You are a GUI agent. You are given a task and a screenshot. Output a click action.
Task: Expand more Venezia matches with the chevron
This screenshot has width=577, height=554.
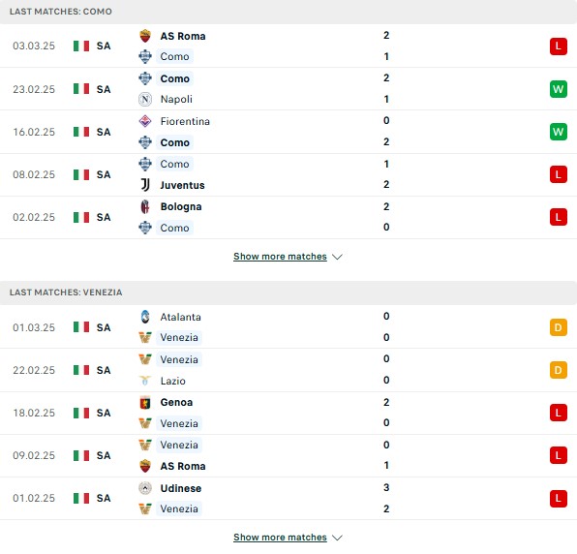click(337, 538)
